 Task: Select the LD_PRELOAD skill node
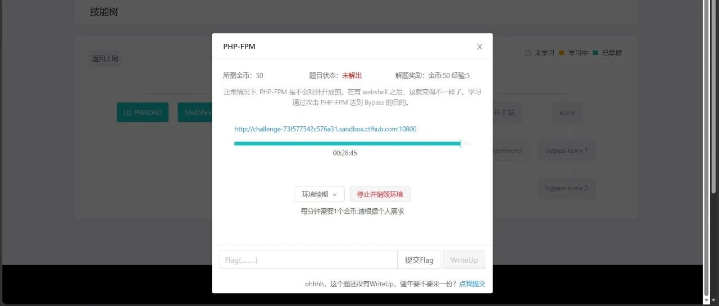click(143, 112)
